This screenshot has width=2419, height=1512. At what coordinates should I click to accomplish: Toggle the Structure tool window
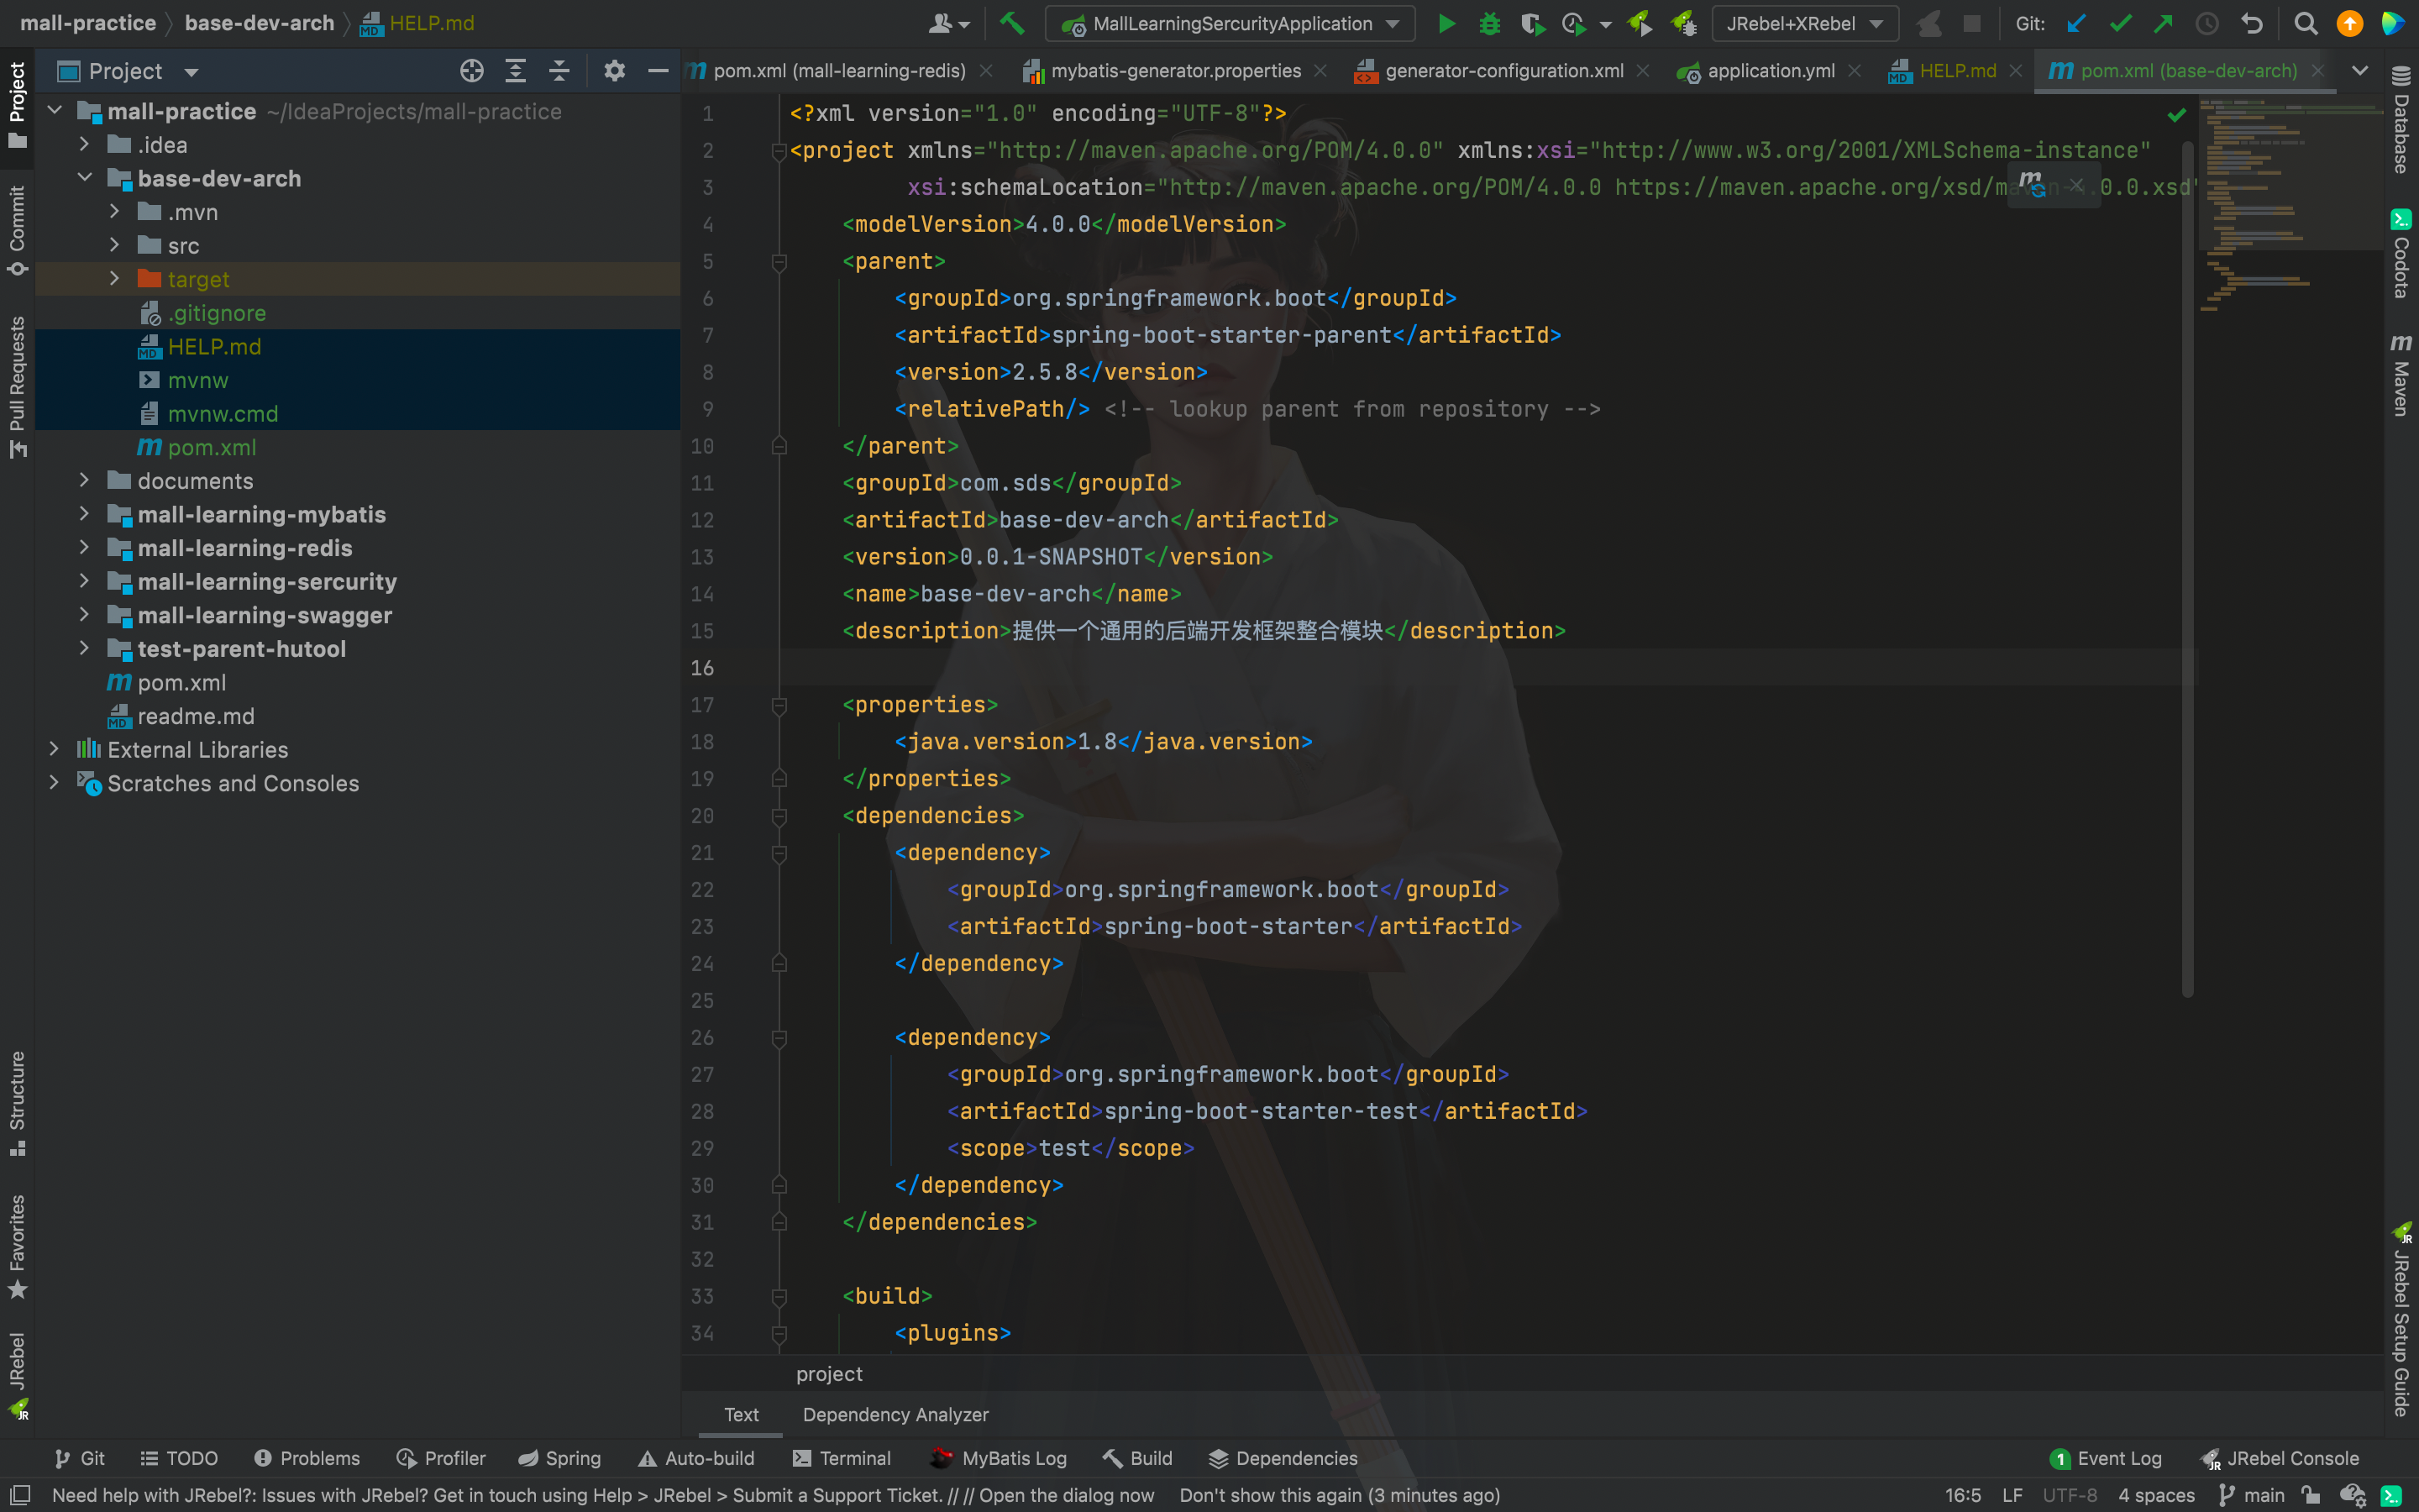(x=17, y=1102)
